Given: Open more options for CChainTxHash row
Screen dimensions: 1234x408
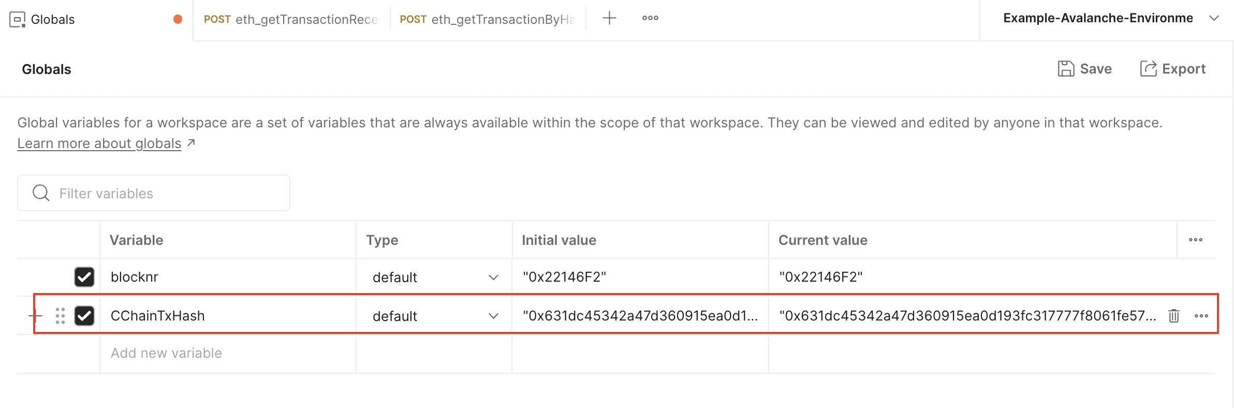Looking at the screenshot, I should tap(1201, 315).
